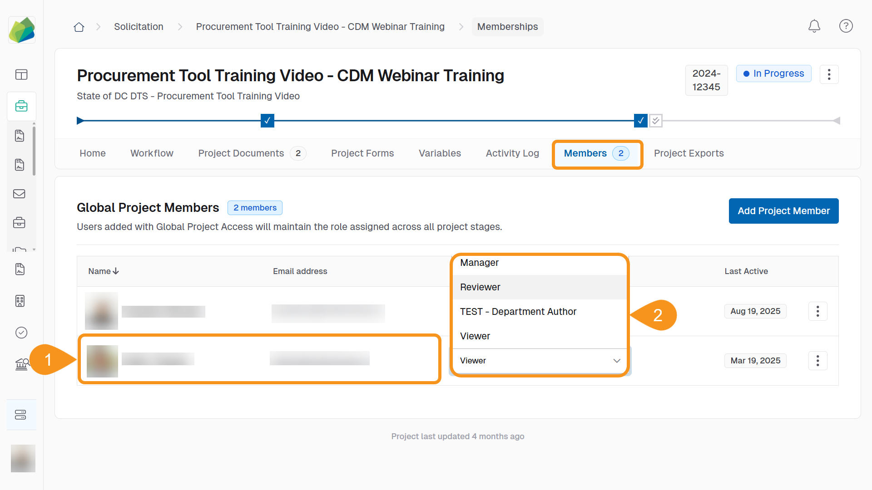Open the envelope messages icon
The width and height of the screenshot is (872, 490).
[19, 194]
